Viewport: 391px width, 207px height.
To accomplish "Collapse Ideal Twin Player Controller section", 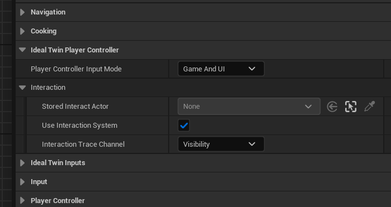I will tap(22, 50).
